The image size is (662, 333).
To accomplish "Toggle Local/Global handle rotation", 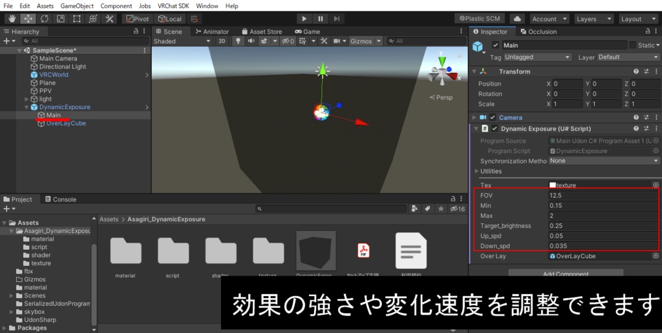I will pyautogui.click(x=169, y=19).
